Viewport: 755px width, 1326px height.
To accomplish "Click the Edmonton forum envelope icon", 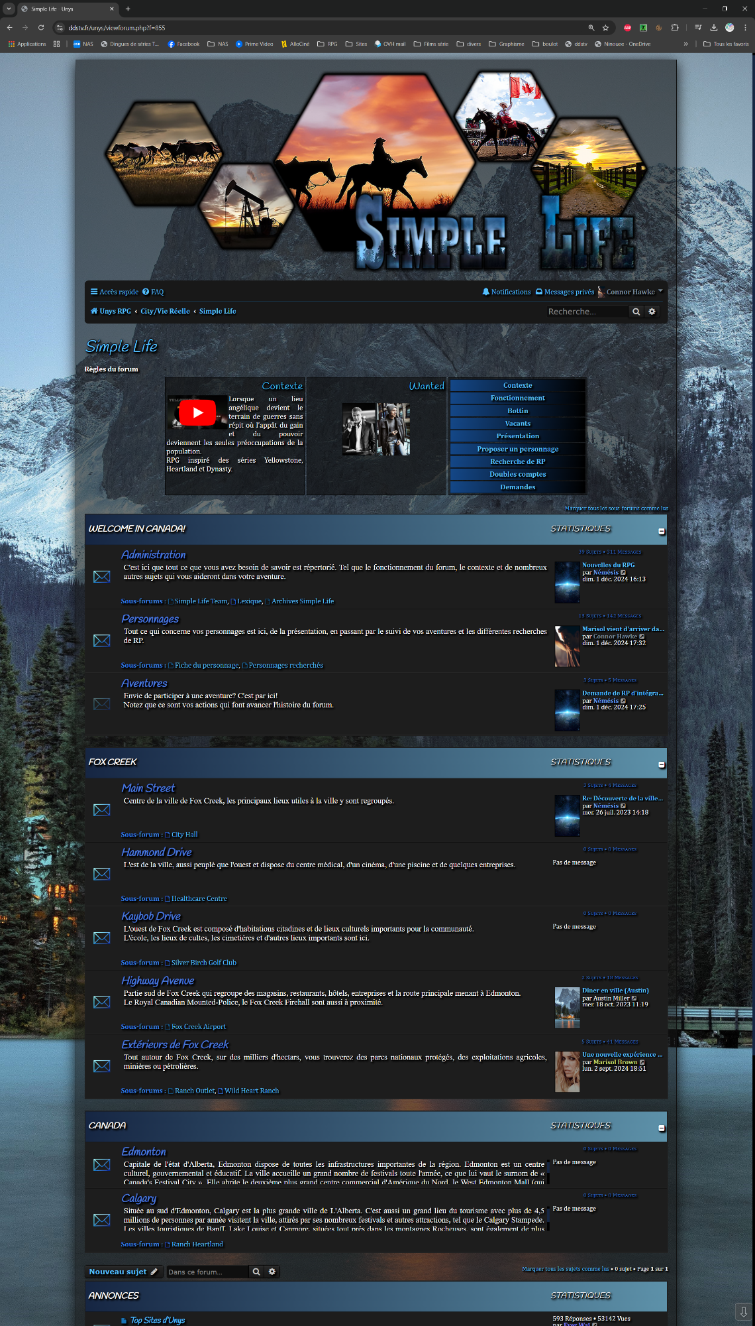I will 102,1165.
